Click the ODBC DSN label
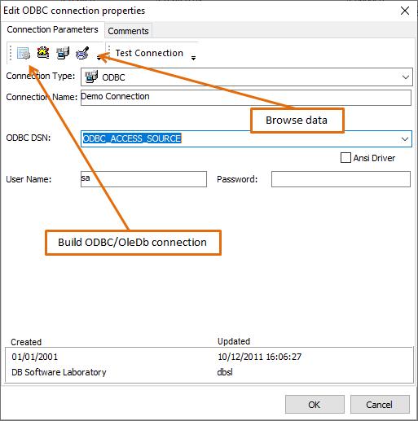 pyautogui.click(x=29, y=138)
